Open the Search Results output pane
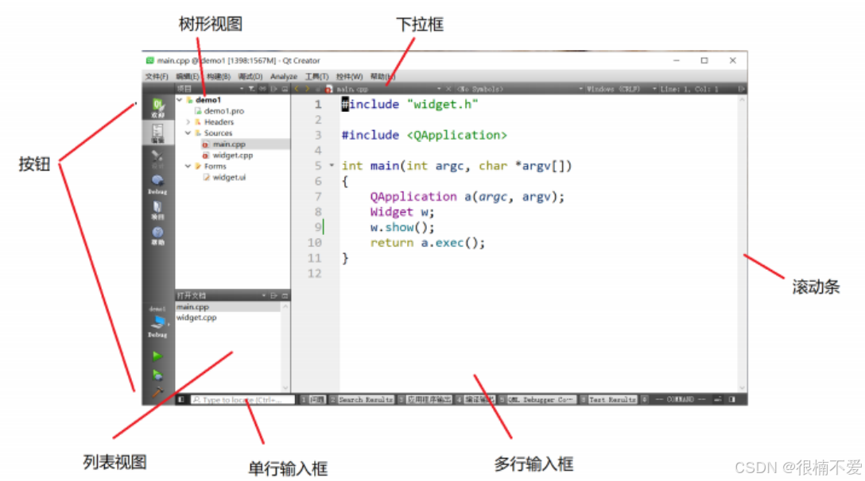 [x=362, y=399]
